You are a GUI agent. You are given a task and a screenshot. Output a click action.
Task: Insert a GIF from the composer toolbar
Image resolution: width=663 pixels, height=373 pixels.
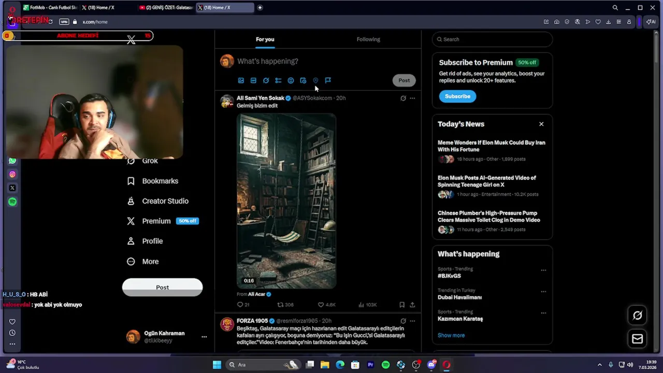pyautogui.click(x=253, y=80)
